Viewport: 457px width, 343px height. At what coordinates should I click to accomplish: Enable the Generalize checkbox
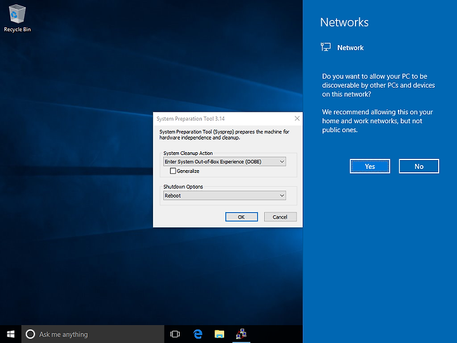point(173,171)
